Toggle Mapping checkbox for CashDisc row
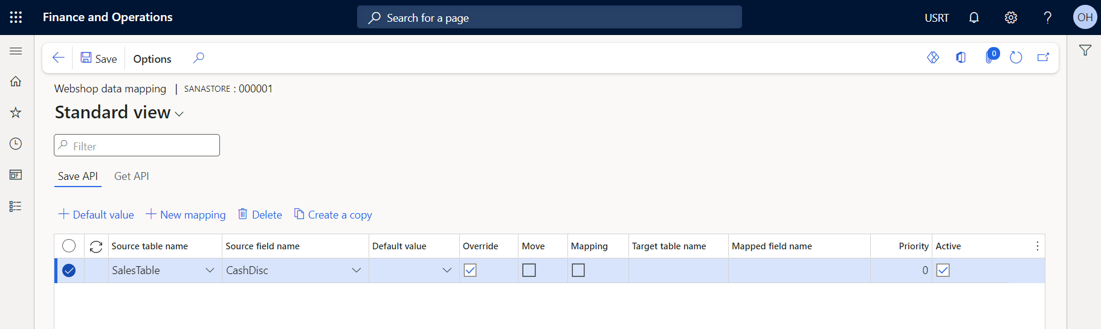 [x=578, y=270]
